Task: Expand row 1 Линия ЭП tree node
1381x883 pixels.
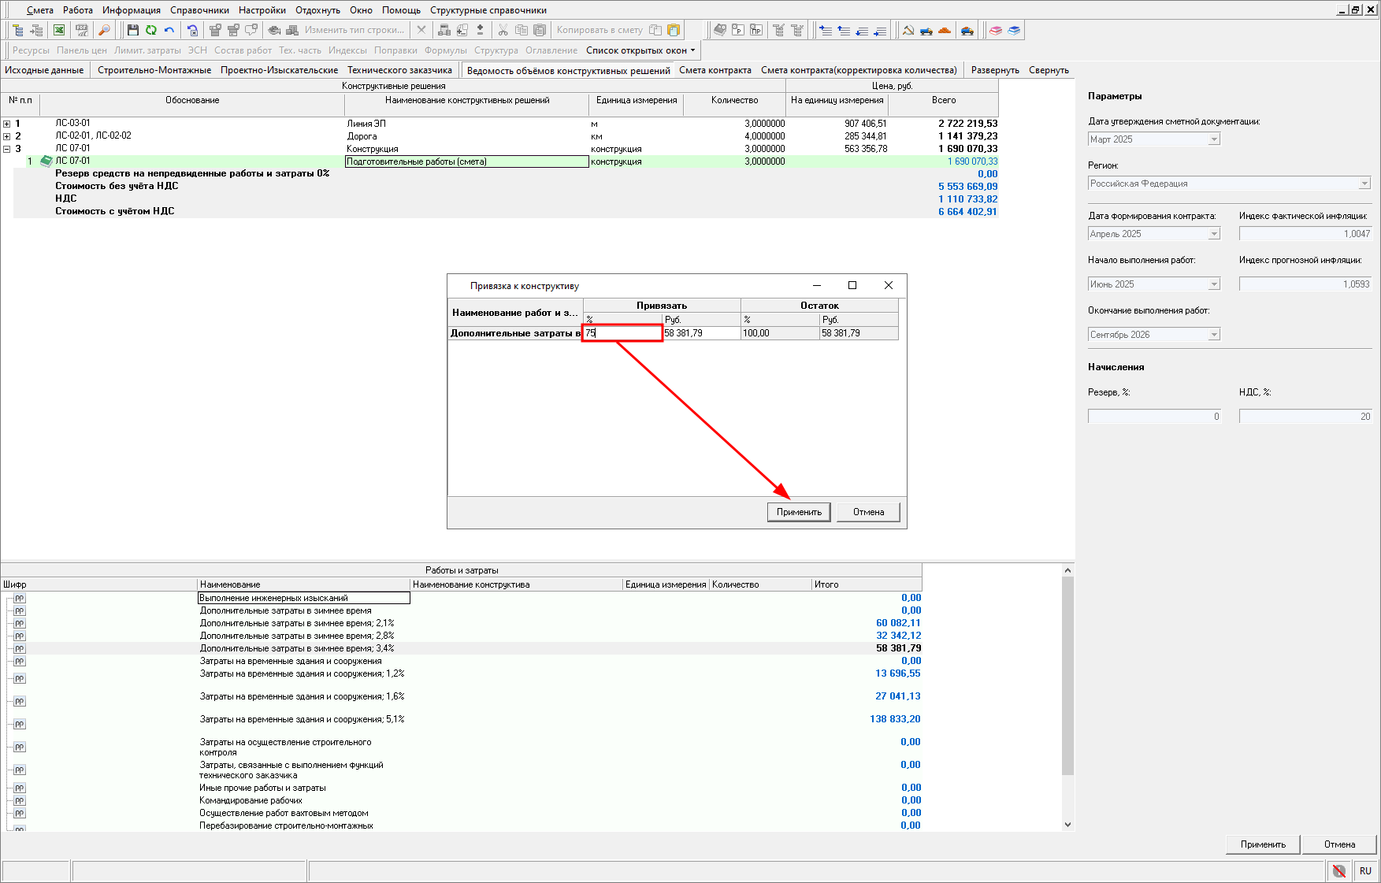Action: tap(7, 124)
